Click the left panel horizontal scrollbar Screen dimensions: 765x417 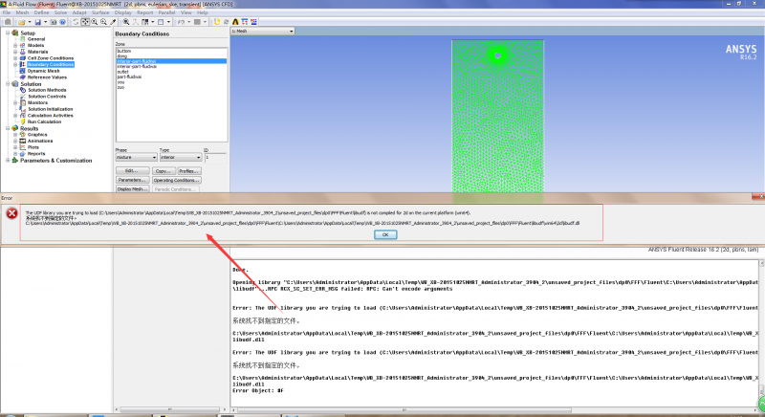[171, 409]
